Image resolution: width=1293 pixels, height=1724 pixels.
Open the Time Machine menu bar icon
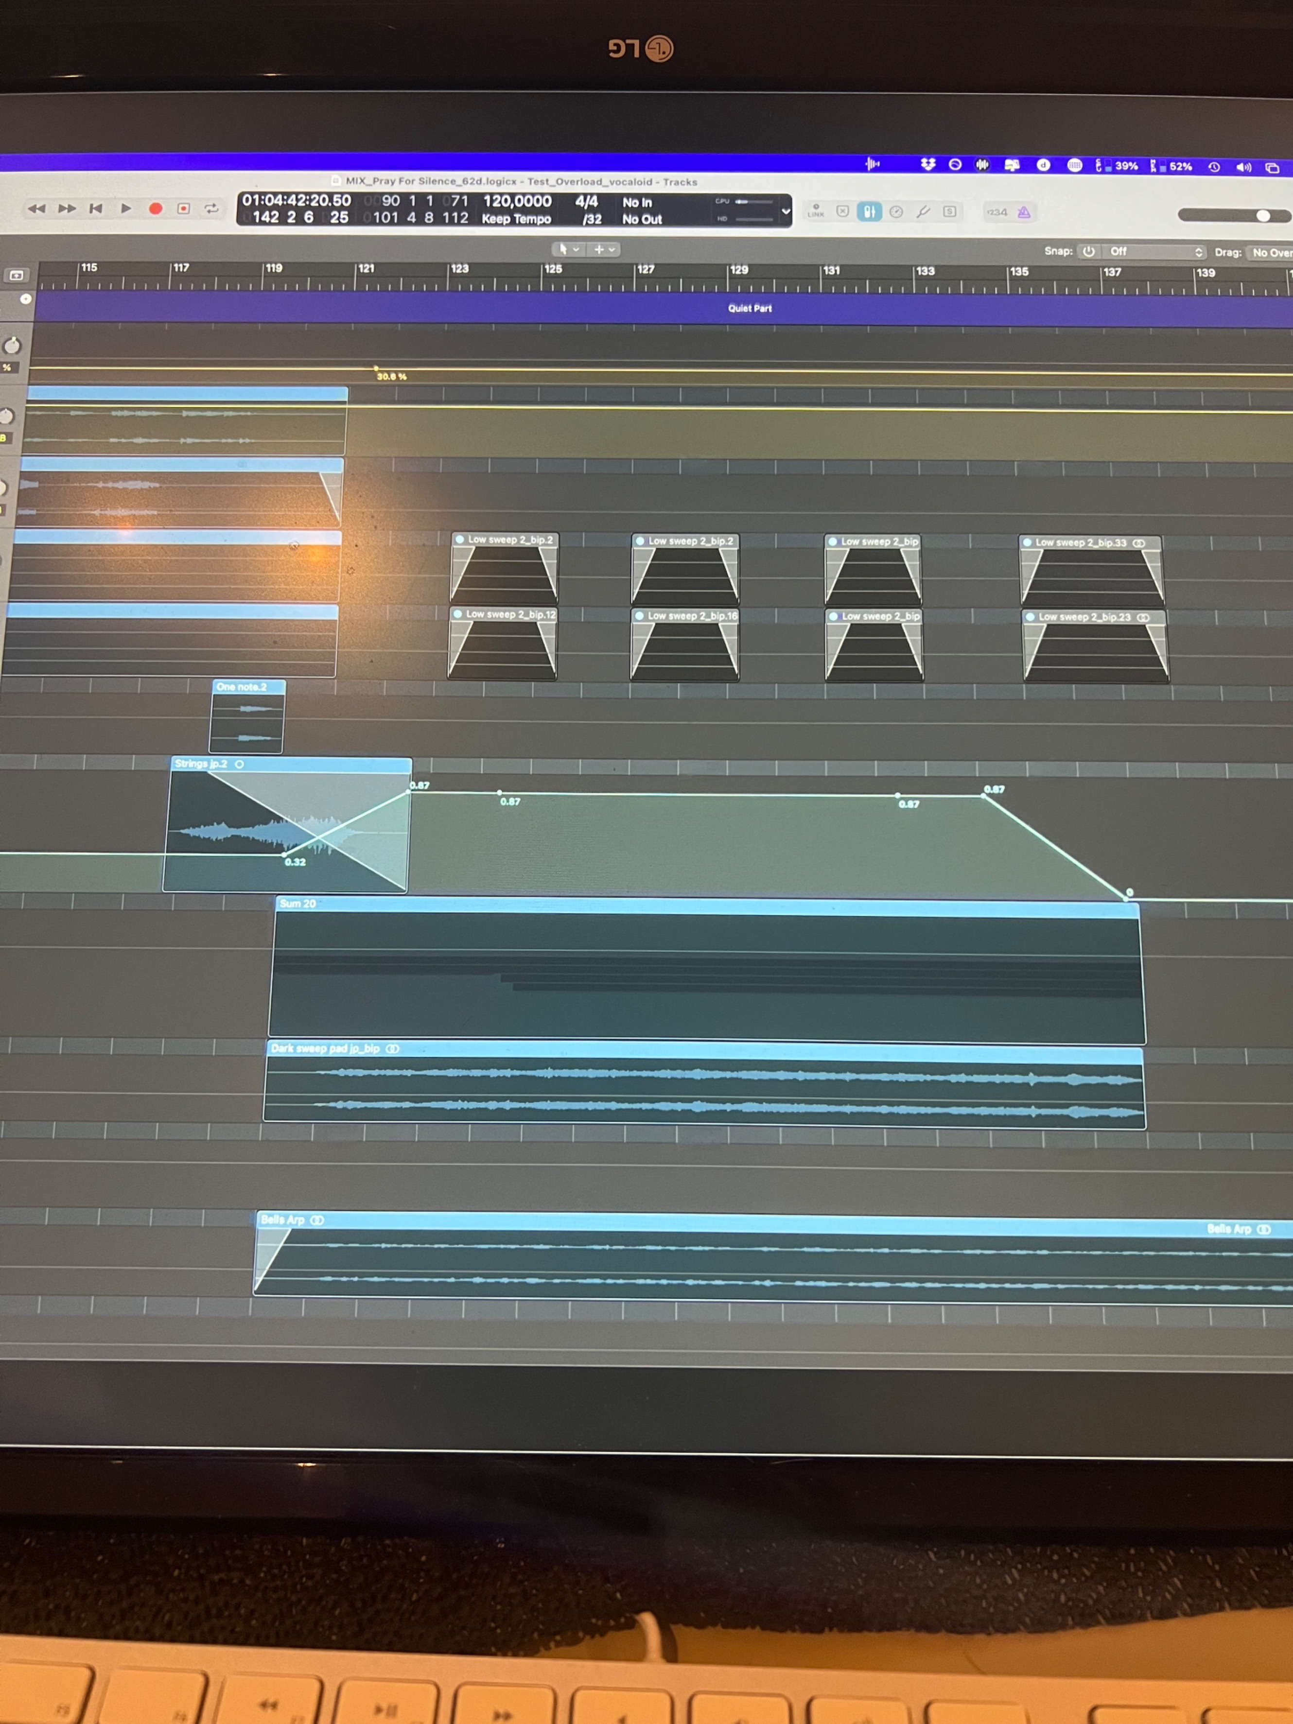click(1213, 167)
